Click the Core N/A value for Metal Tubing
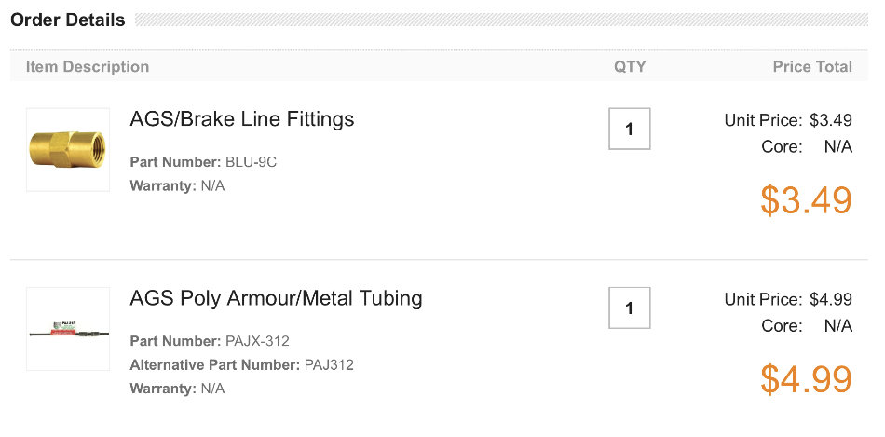 [838, 326]
